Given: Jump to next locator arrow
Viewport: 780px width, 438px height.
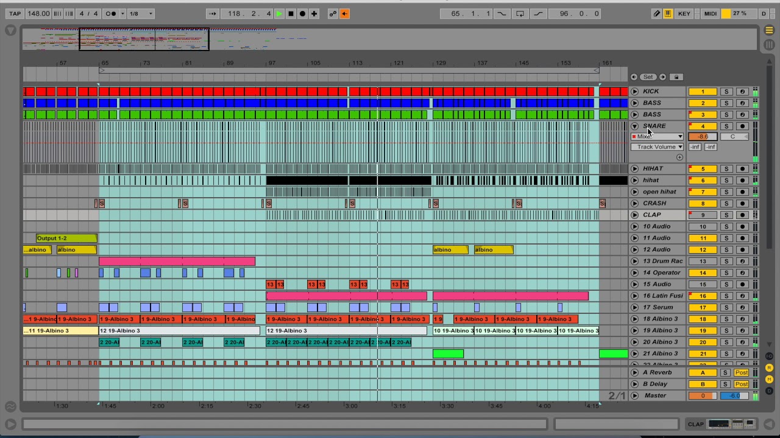Looking at the screenshot, I should pyautogui.click(x=662, y=77).
